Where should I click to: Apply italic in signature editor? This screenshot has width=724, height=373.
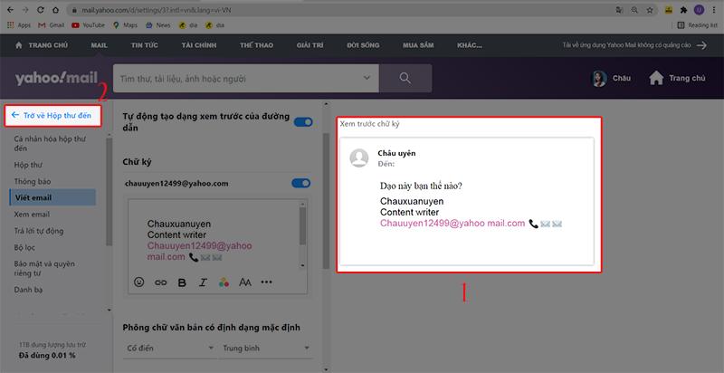click(203, 282)
